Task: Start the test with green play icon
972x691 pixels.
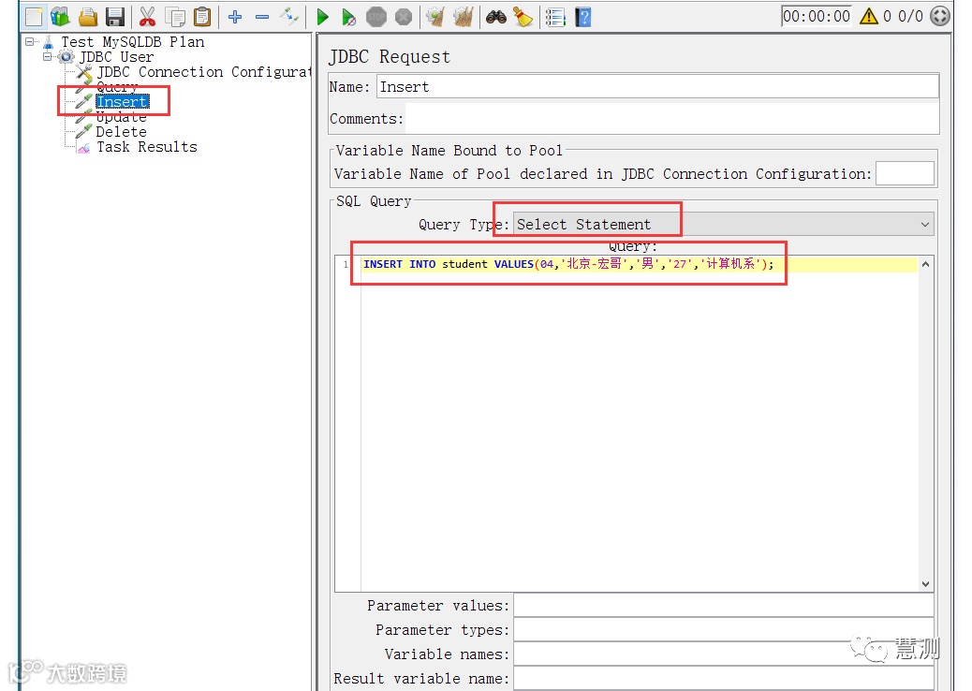Action: click(x=322, y=17)
